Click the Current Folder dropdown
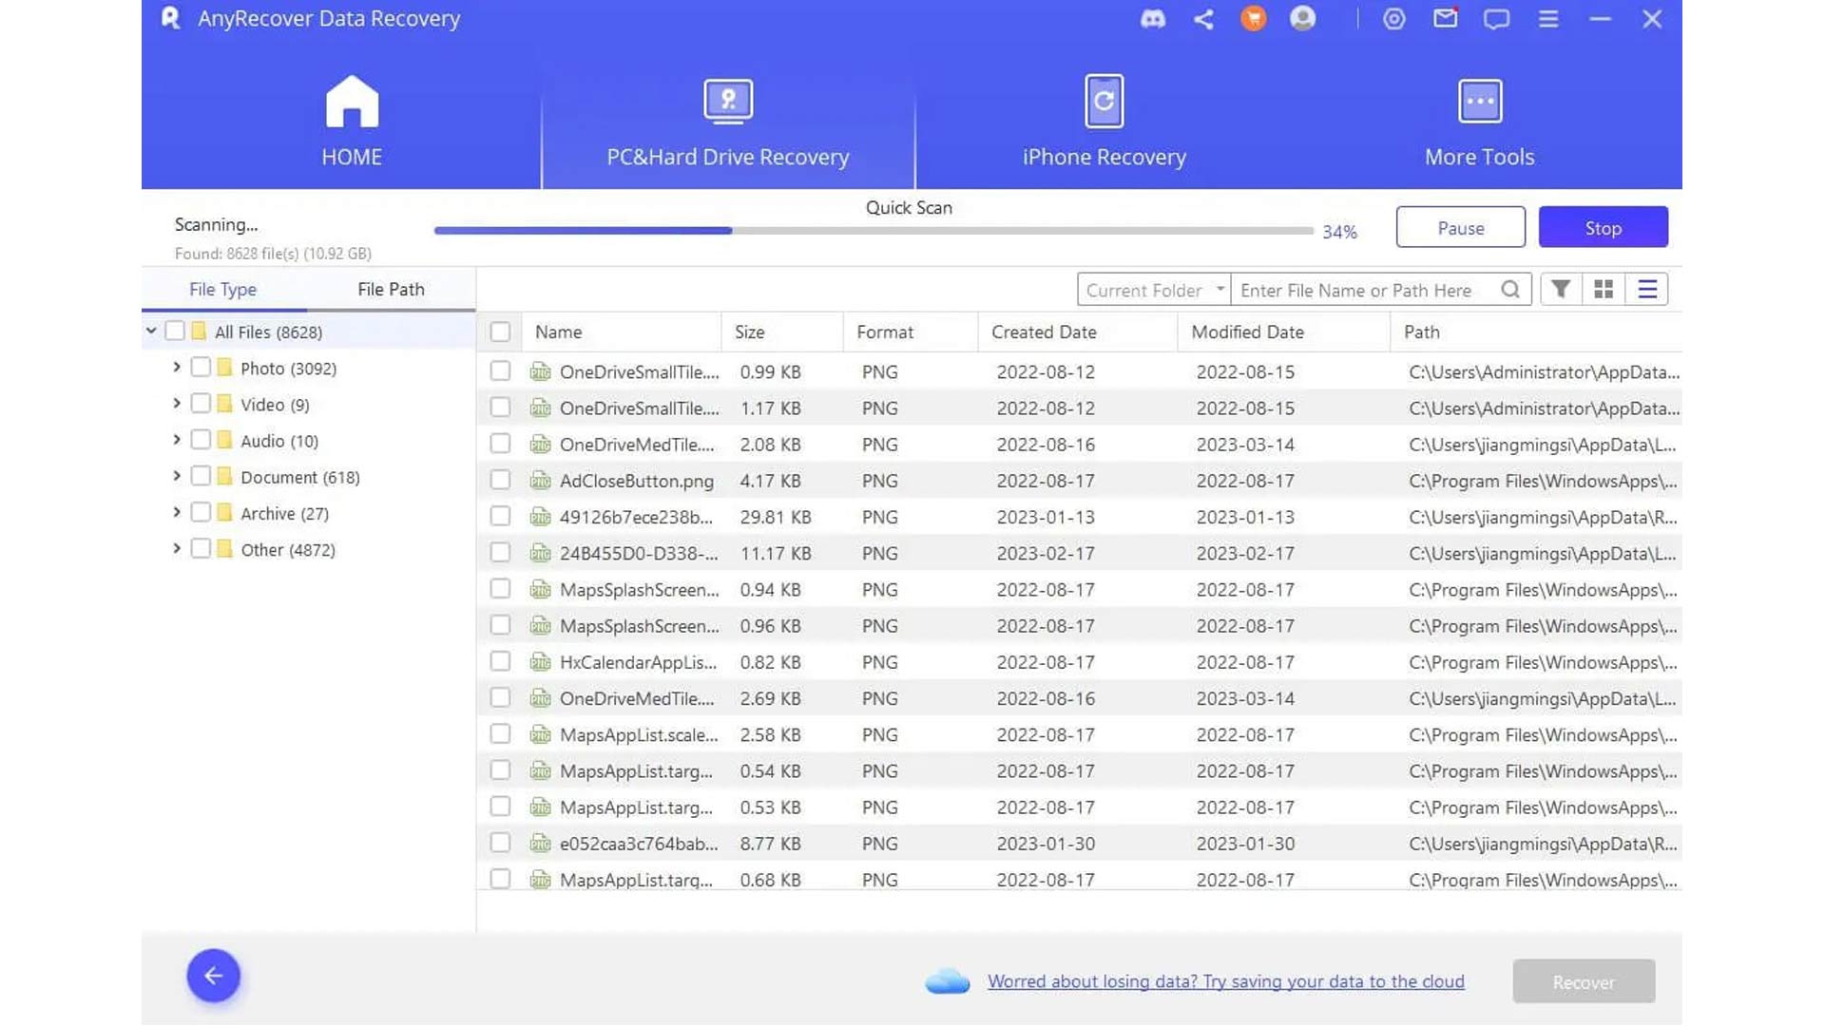 coord(1151,290)
